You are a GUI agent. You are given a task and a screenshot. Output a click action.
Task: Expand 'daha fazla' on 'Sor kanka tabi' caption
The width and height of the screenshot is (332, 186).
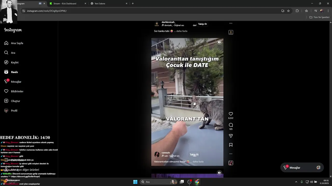(x=182, y=31)
